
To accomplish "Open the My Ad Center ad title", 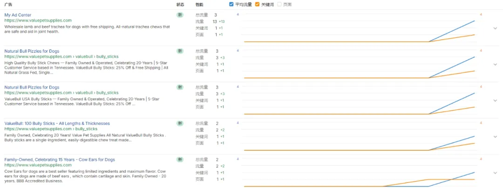I will coord(18,15).
